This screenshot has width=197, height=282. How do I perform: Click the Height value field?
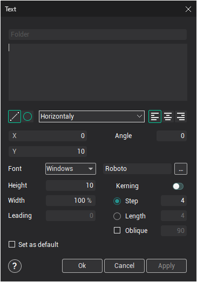(x=71, y=185)
